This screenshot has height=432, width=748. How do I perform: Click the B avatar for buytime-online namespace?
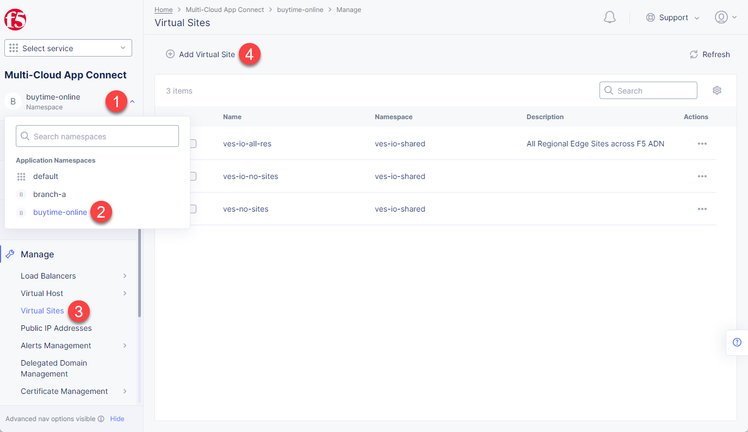point(13,101)
